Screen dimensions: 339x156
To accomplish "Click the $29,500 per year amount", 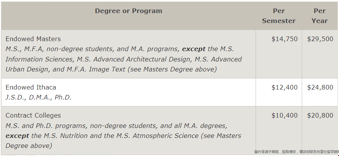I will pyautogui.click(x=320, y=39).
